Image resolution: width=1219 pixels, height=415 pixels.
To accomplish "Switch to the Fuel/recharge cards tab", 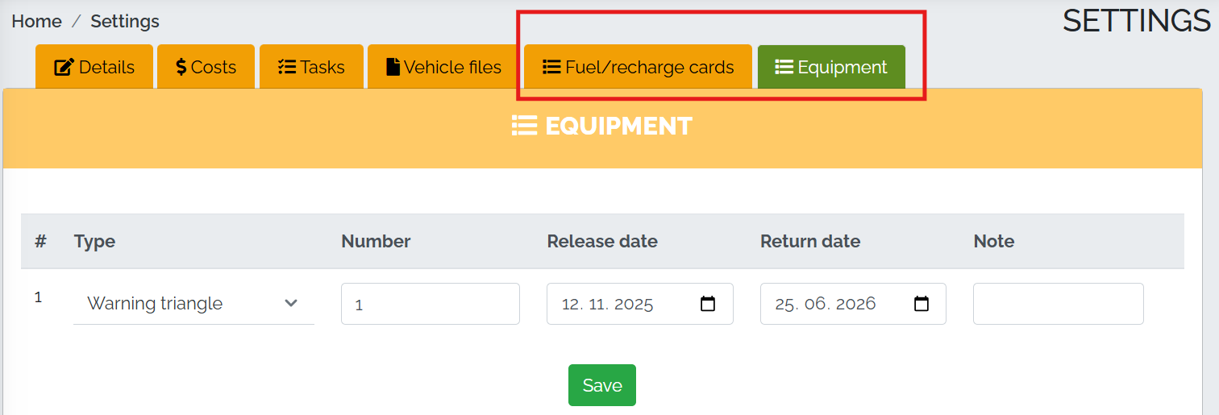I will click(x=638, y=68).
